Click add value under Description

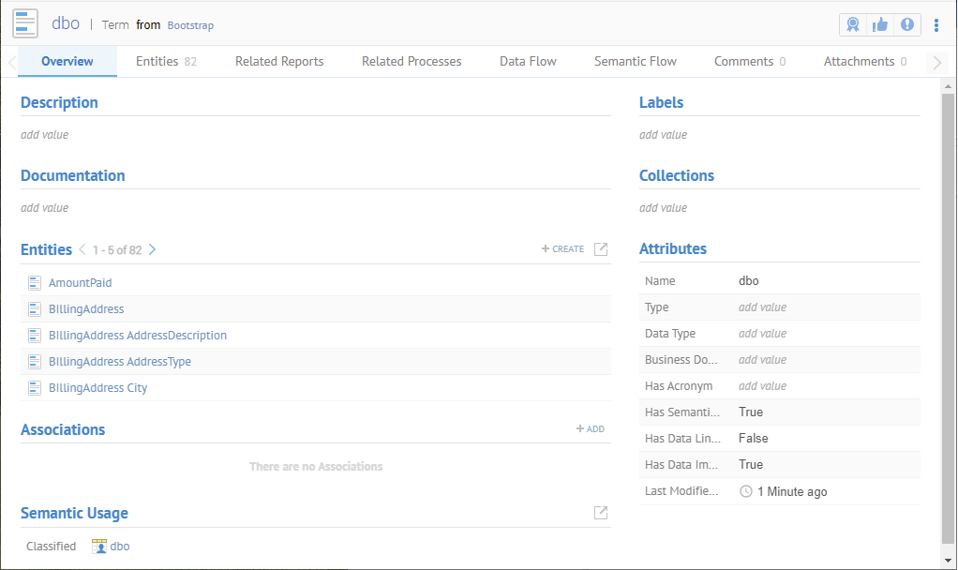coord(45,135)
